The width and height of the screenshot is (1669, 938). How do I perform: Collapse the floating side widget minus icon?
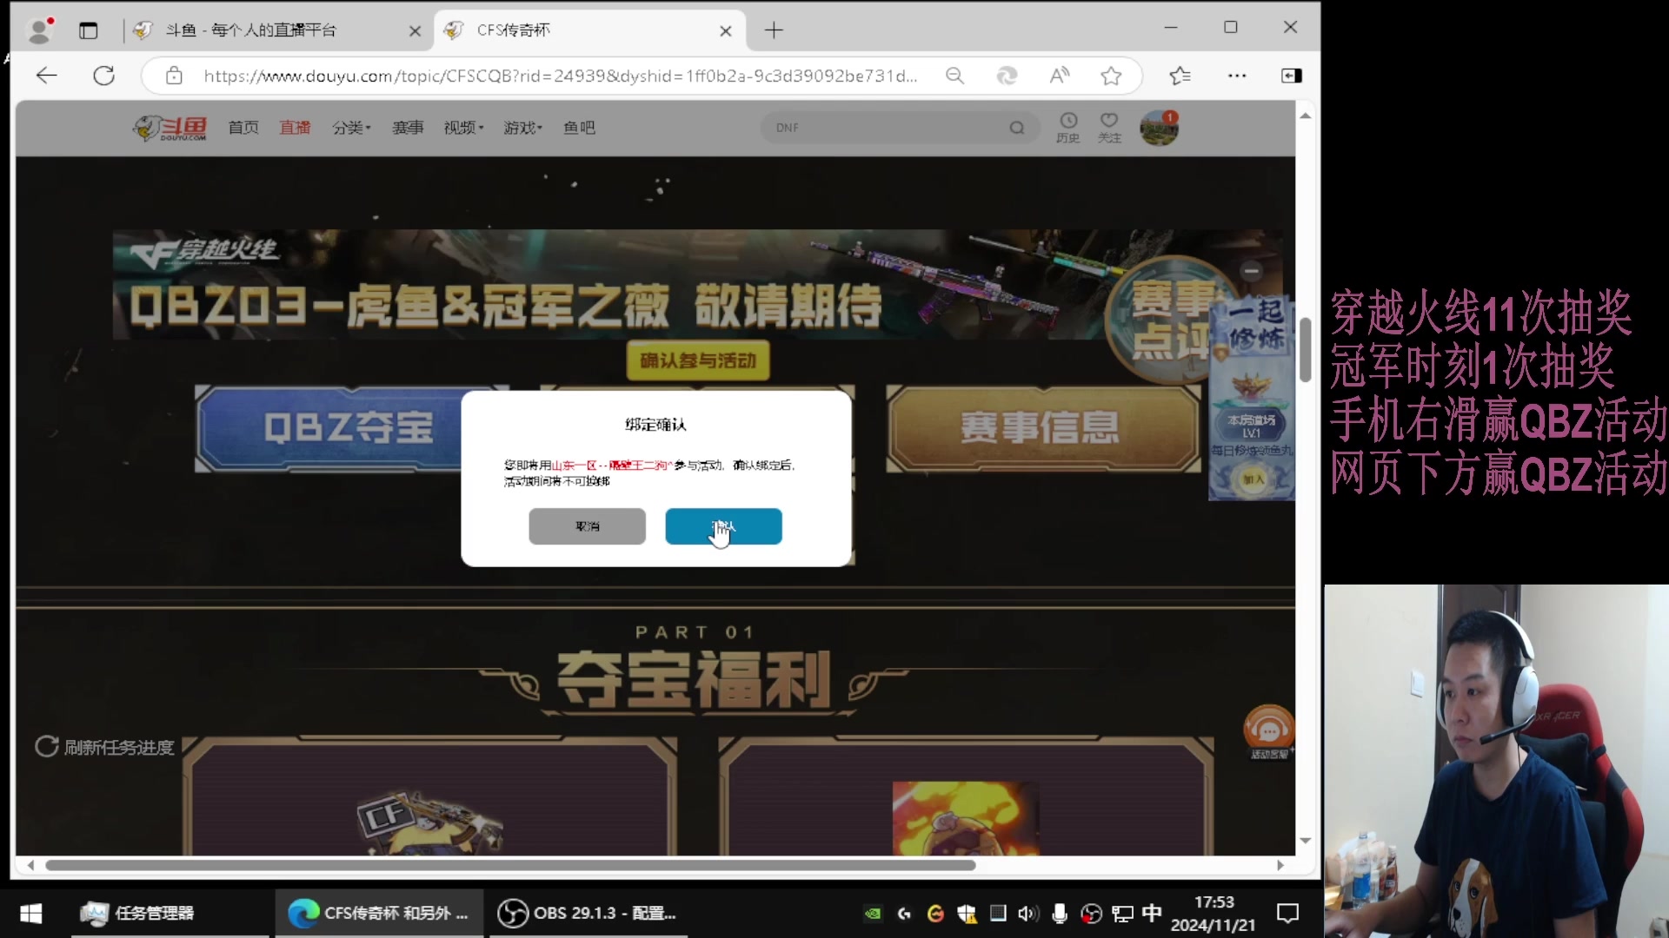[1252, 270]
